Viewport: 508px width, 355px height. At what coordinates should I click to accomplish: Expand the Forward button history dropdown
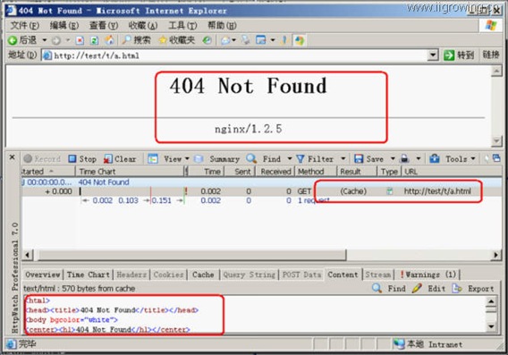point(68,40)
